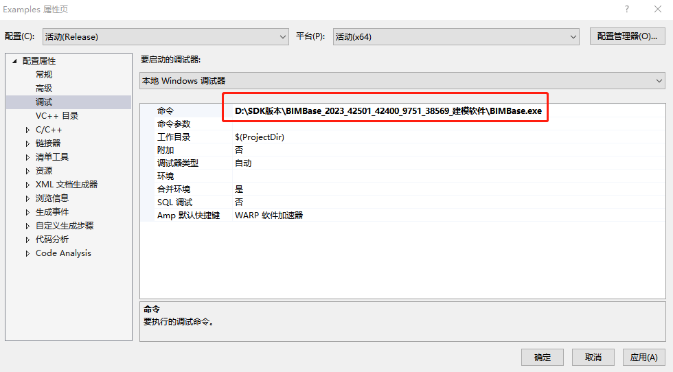
Task: Select the 命令 property name
Action: (166, 111)
